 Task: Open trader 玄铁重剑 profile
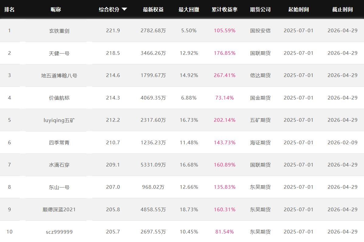pos(59,31)
